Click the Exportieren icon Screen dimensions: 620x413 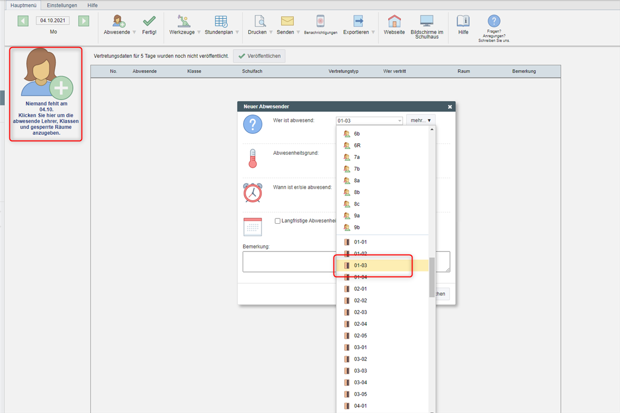click(359, 21)
